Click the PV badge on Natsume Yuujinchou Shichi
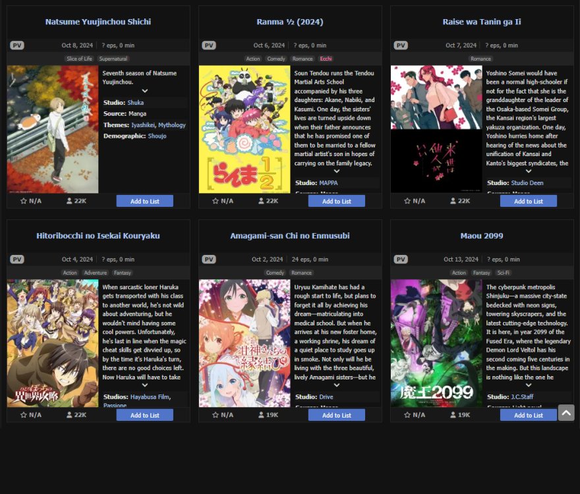Image resolution: width=580 pixels, height=494 pixels. (x=17, y=45)
